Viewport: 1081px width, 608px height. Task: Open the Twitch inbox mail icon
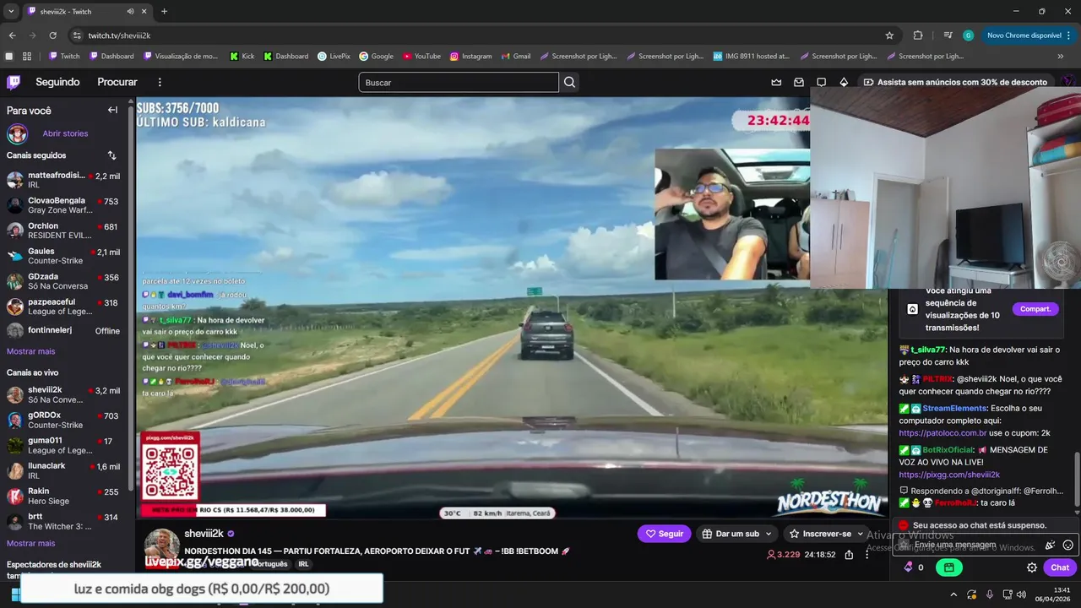click(x=799, y=82)
